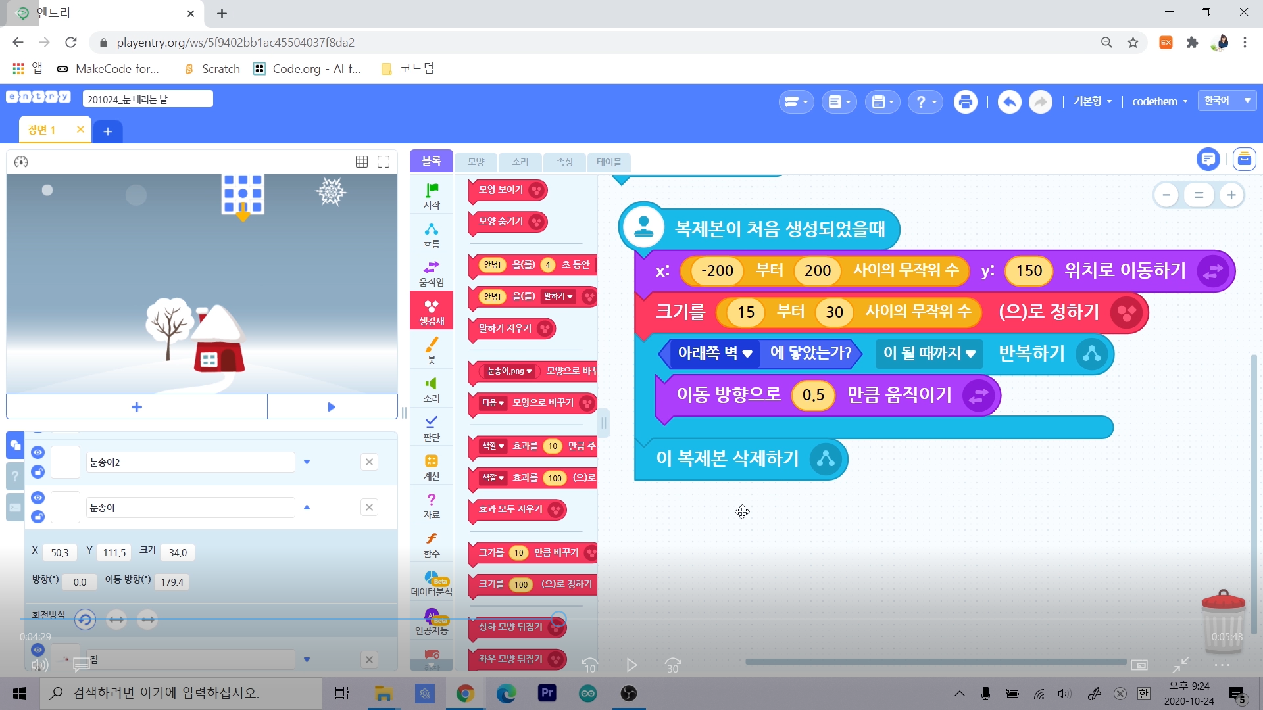Open the 한국어 language dropdown
1263x710 pixels.
click(1227, 101)
